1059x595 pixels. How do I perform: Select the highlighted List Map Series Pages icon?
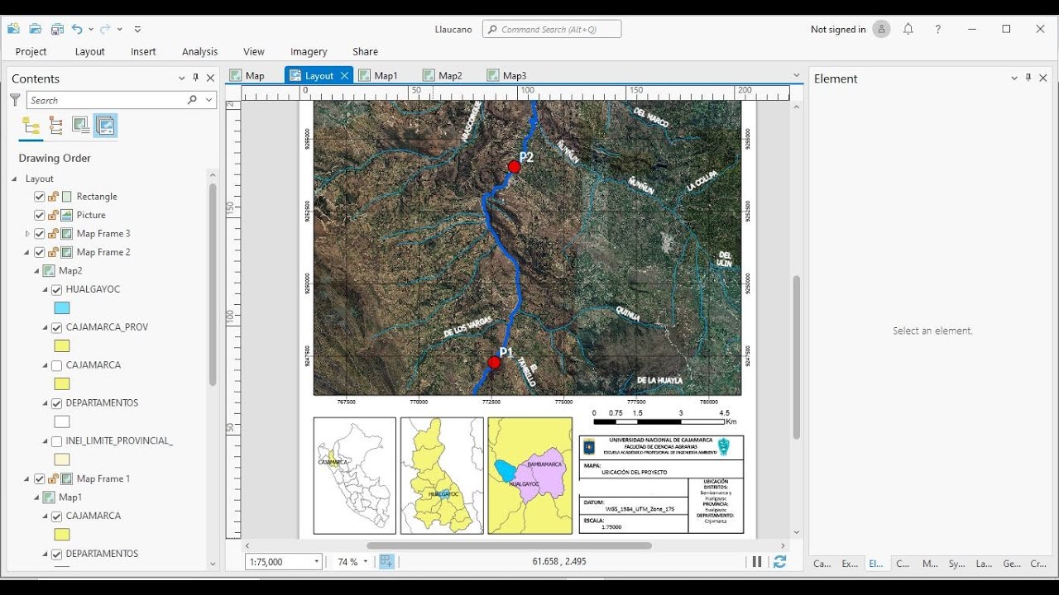[x=105, y=126]
